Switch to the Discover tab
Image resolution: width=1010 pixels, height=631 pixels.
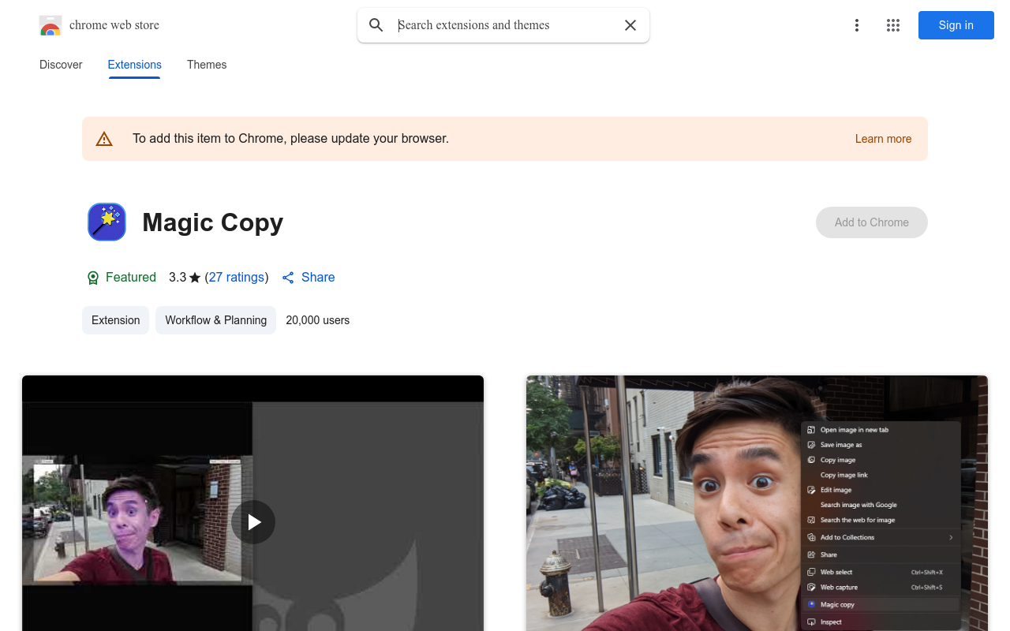[61, 65]
